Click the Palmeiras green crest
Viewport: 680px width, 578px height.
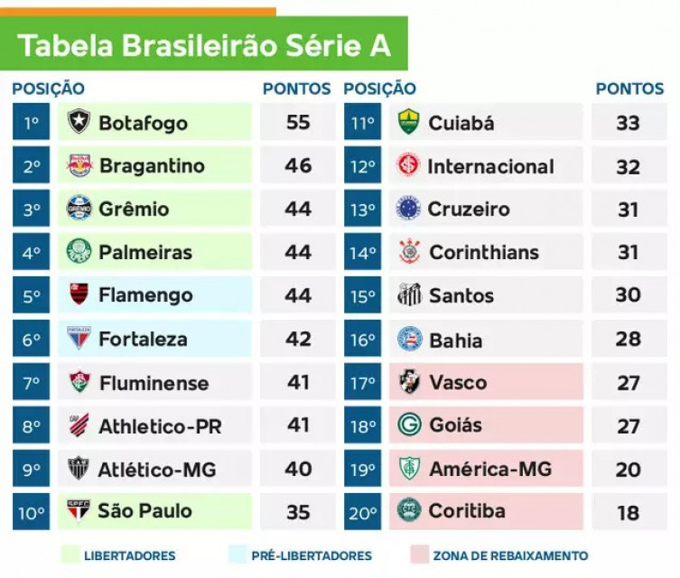(x=79, y=251)
